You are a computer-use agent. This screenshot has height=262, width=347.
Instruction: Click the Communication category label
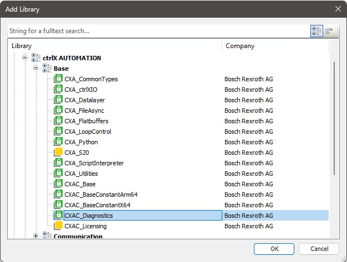coord(78,236)
